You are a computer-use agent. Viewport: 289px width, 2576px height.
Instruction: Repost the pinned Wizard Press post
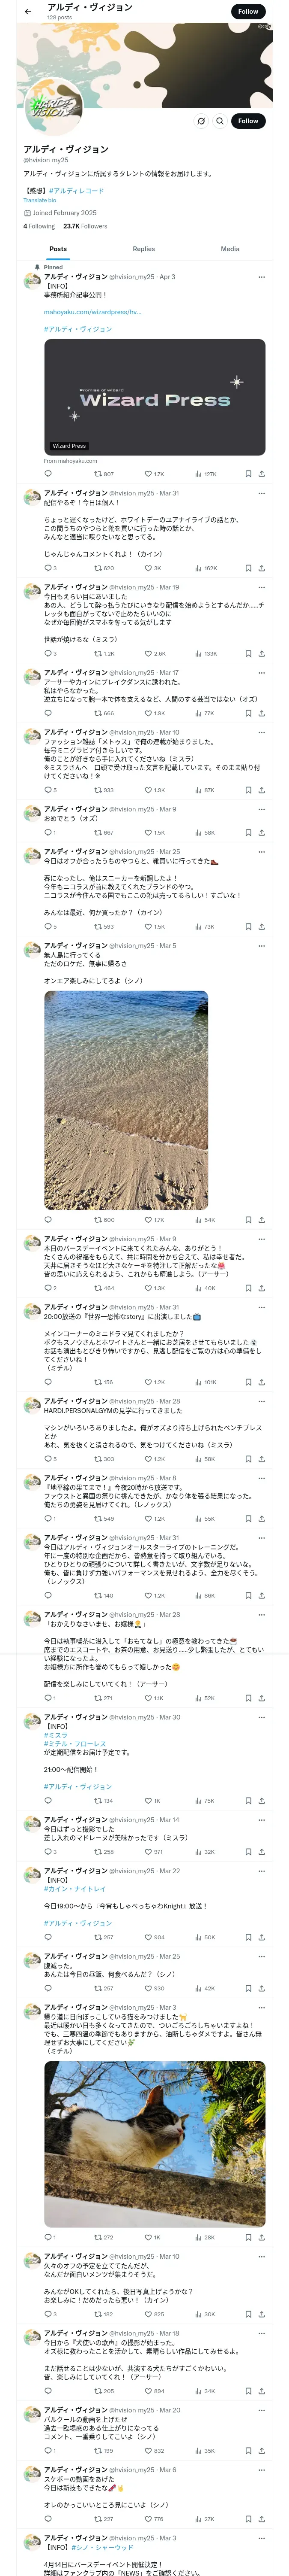point(104,474)
